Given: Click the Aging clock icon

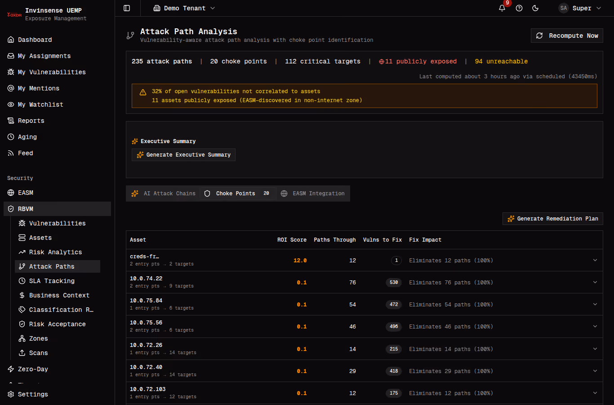Looking at the screenshot, I should pyautogui.click(x=11, y=137).
